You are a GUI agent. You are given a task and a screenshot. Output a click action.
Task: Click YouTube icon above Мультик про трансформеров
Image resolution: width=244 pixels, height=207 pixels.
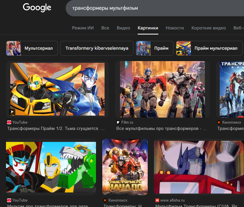tap(9, 200)
